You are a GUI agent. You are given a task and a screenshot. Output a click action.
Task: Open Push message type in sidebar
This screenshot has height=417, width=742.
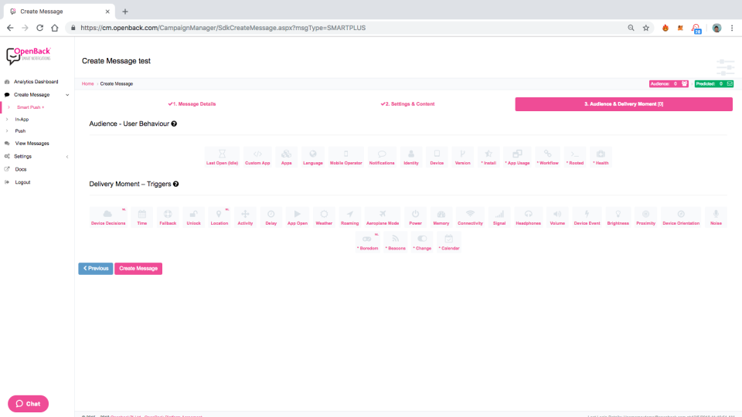click(x=20, y=131)
